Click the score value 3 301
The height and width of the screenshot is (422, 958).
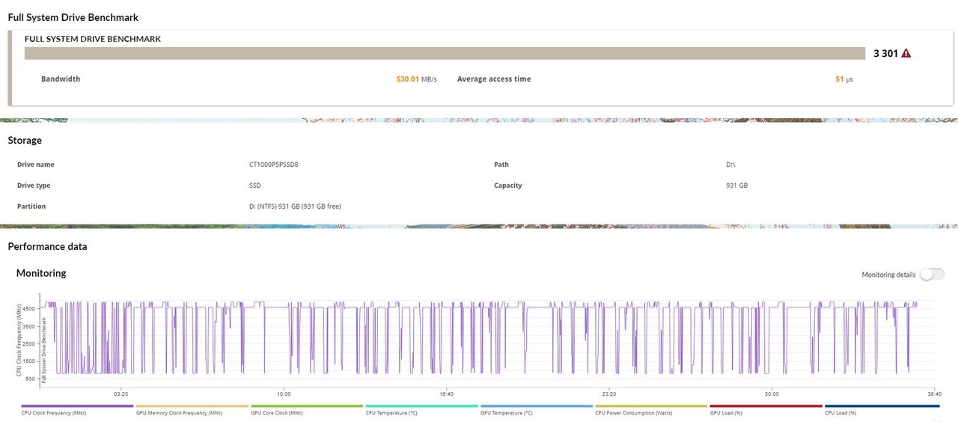[885, 53]
